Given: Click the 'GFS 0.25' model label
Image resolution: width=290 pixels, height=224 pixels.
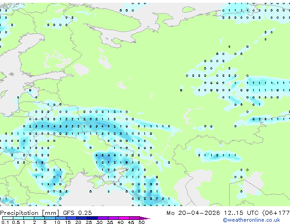Looking at the screenshot, I should click(77, 213).
